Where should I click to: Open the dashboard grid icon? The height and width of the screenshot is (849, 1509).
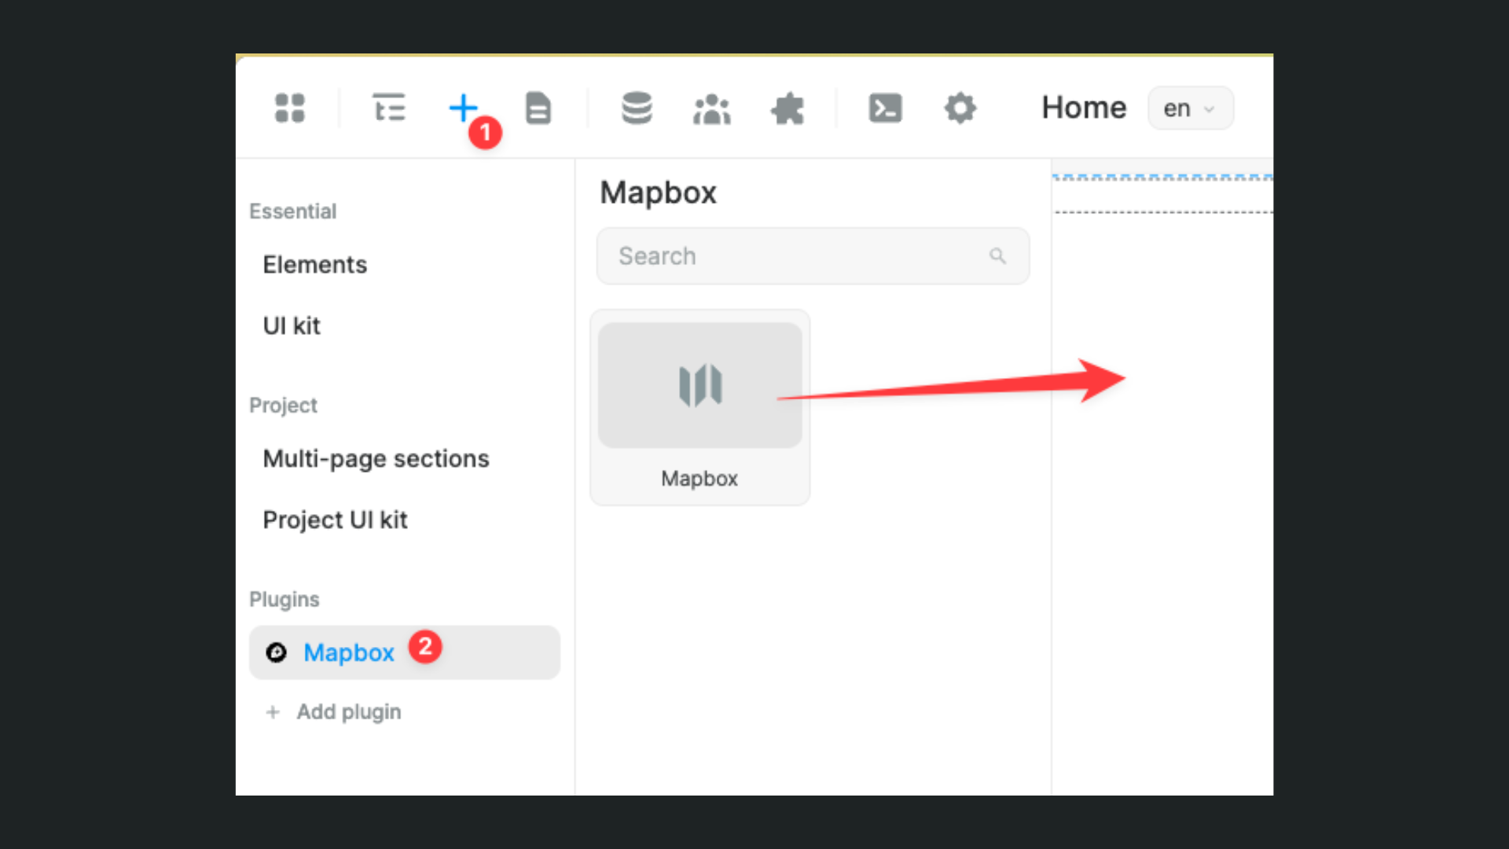point(291,108)
